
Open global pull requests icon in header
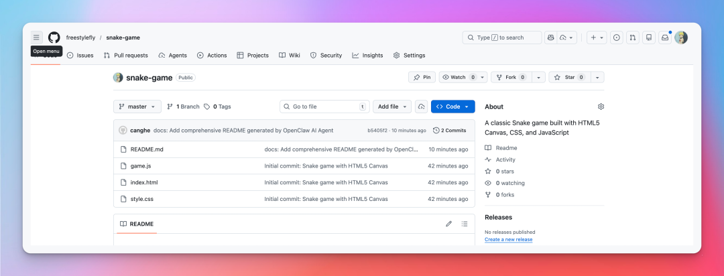click(x=632, y=38)
